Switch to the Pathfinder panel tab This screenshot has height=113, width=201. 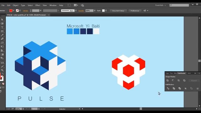click(x=182, y=73)
